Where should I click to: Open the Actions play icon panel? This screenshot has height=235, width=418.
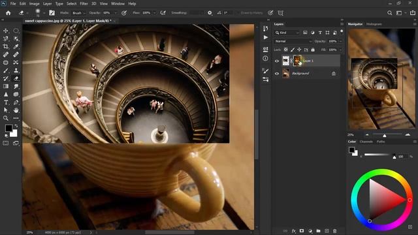point(266,37)
